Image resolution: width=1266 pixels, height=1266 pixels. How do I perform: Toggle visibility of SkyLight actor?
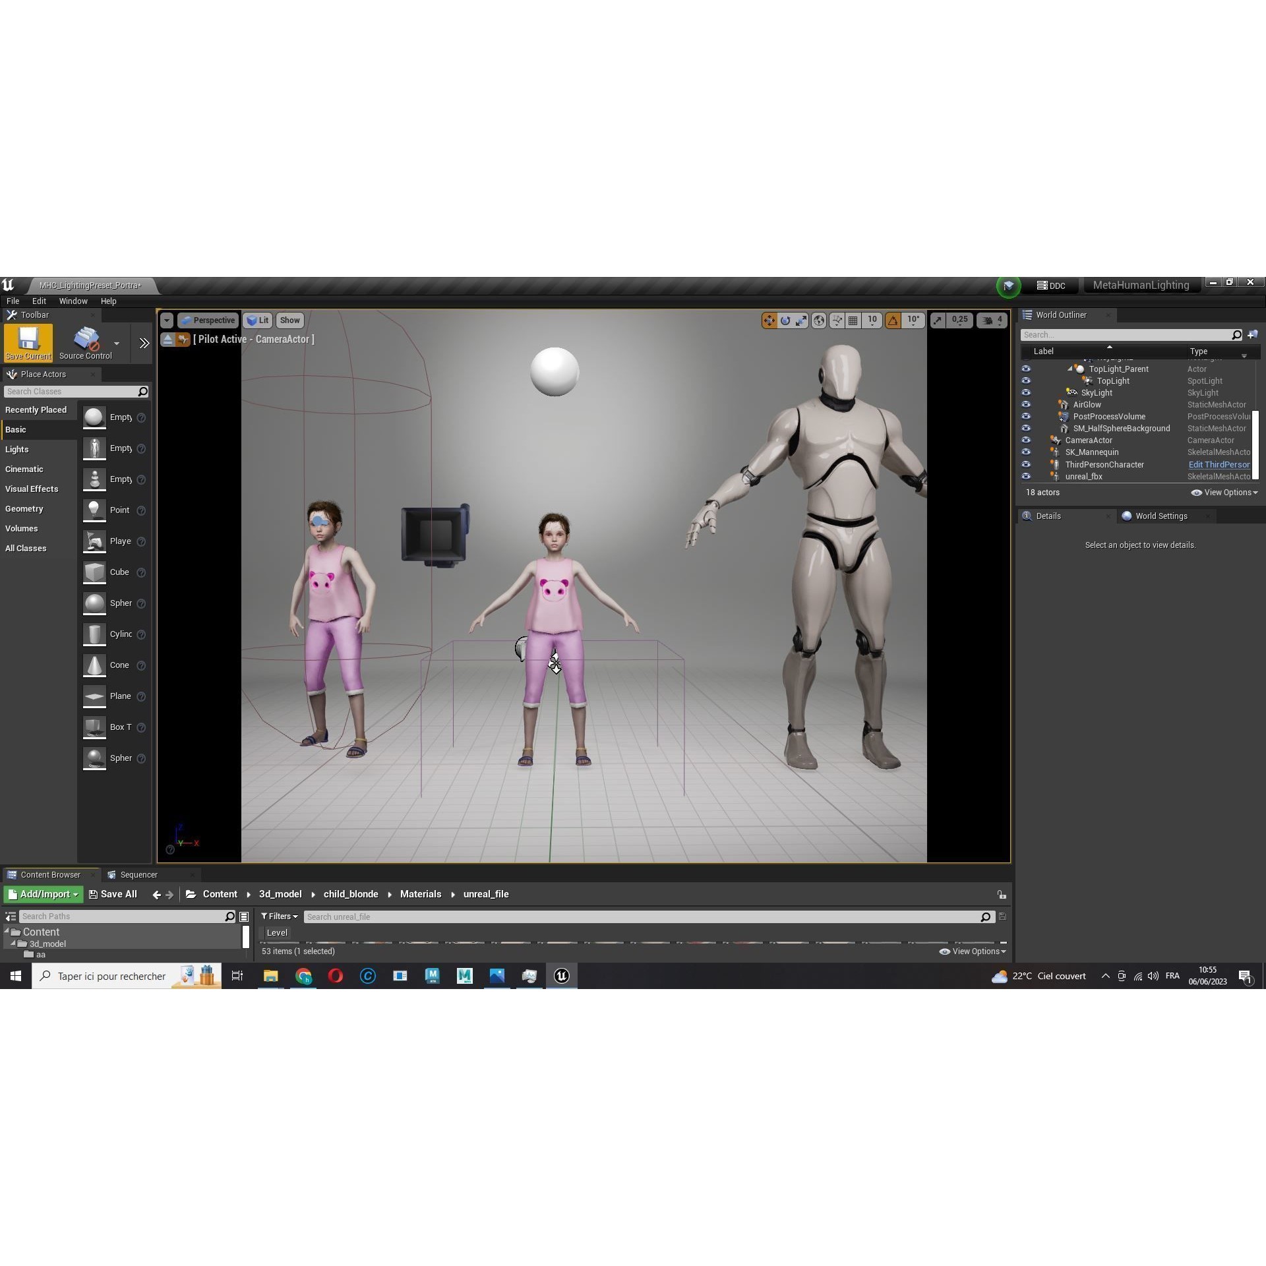pos(1026,392)
